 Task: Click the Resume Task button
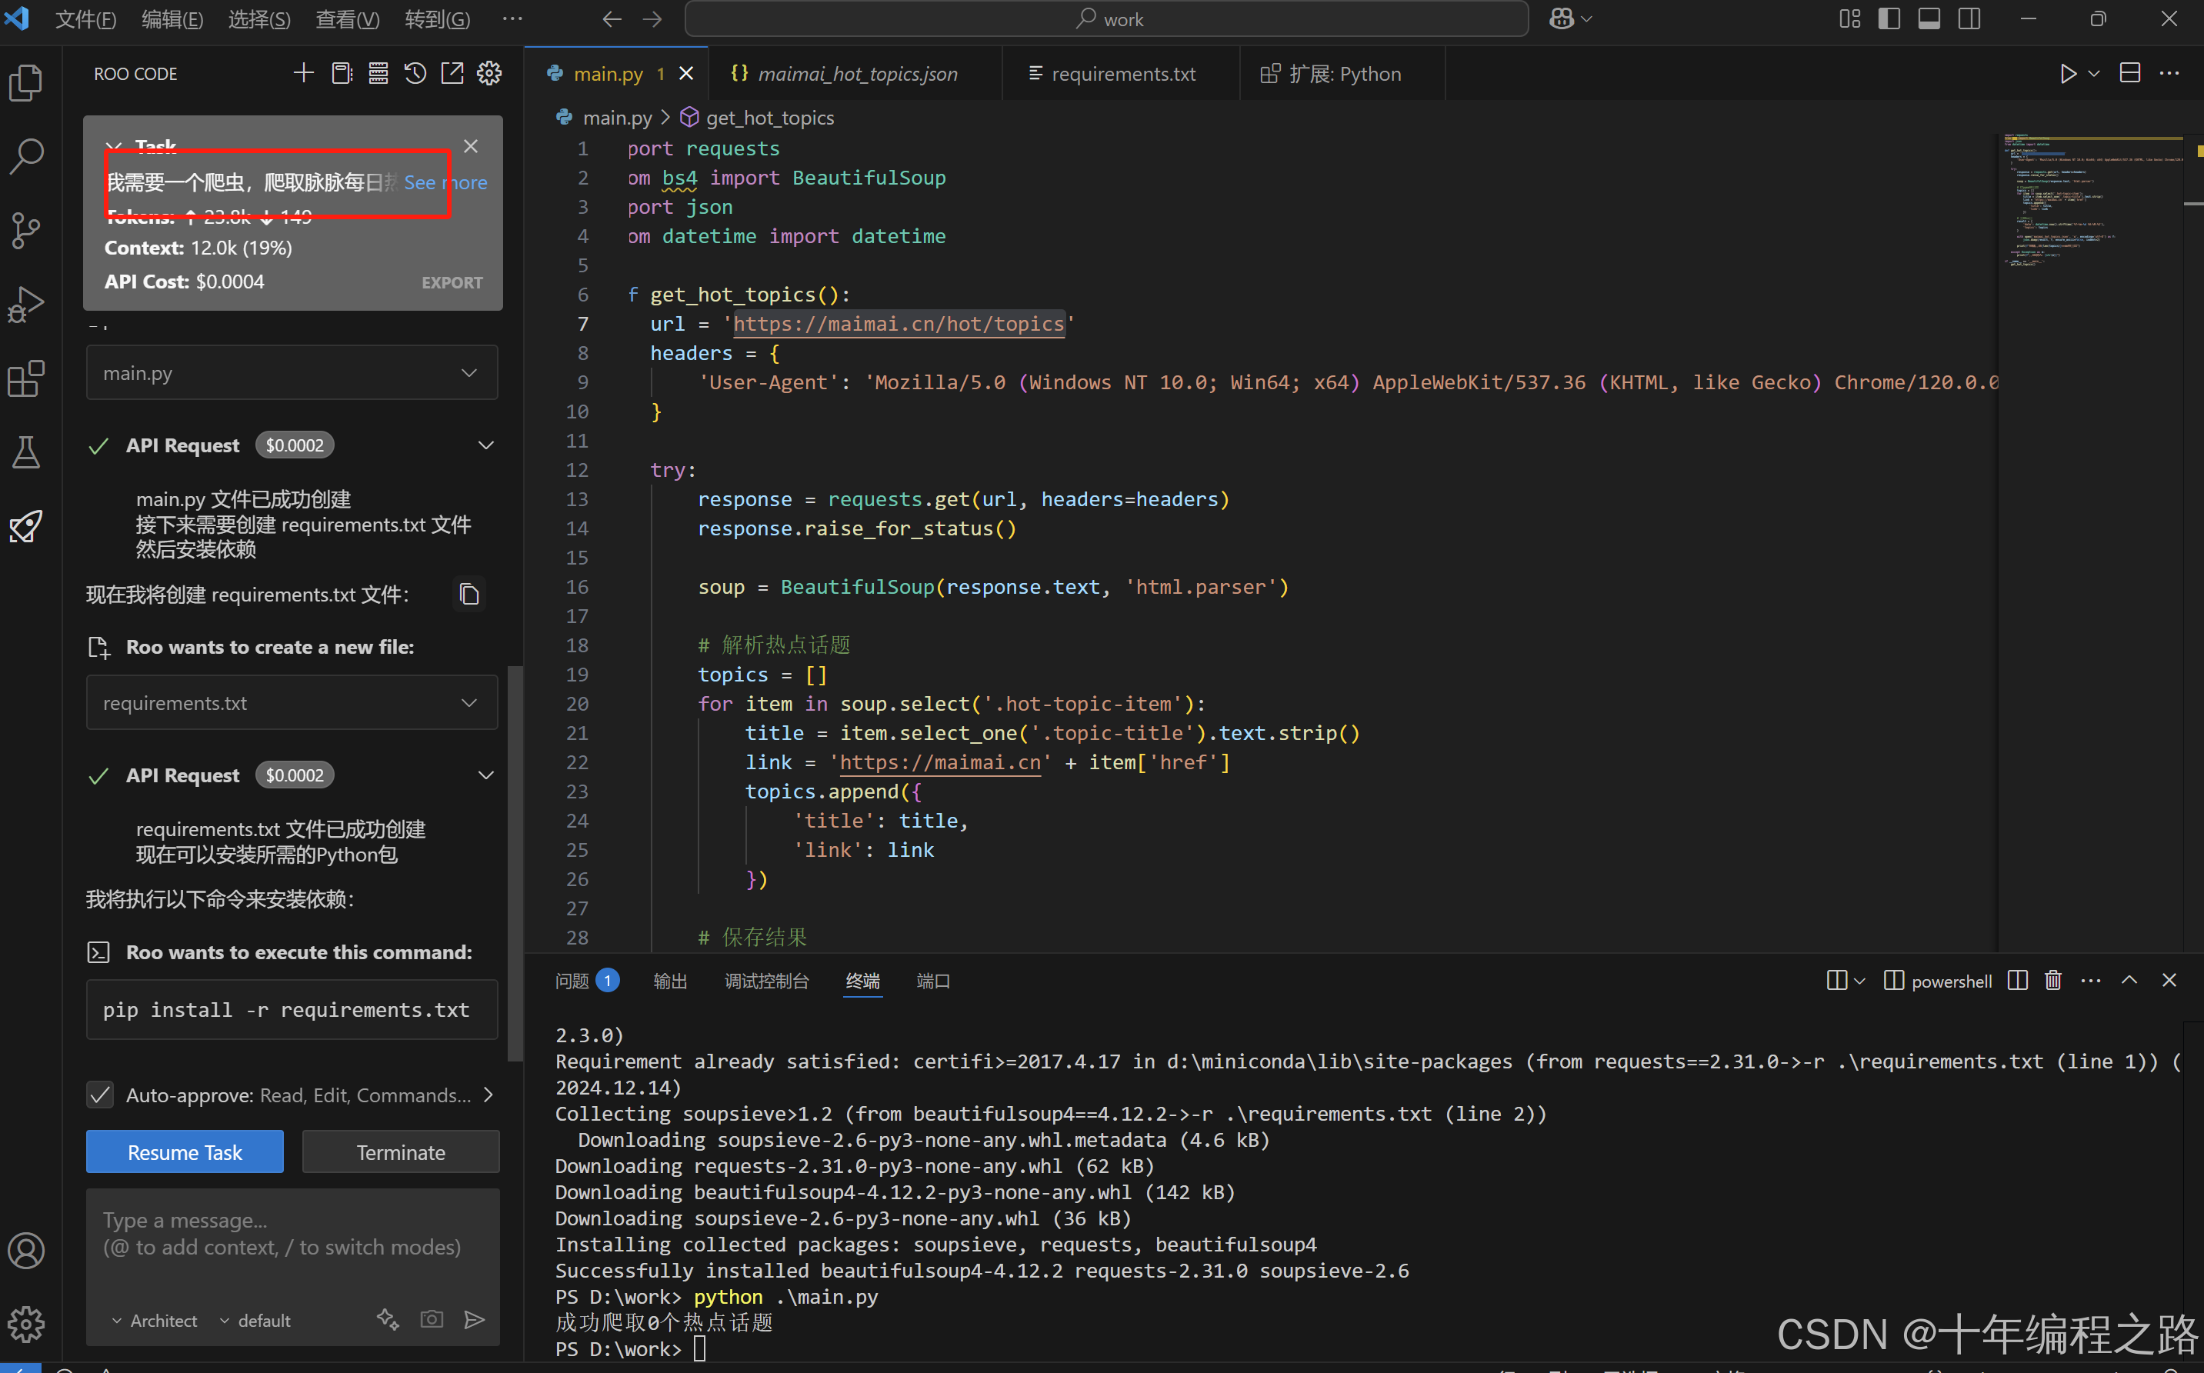185,1152
